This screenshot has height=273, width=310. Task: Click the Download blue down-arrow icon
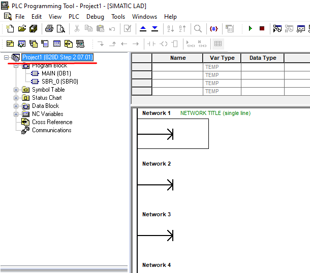coord(154,29)
